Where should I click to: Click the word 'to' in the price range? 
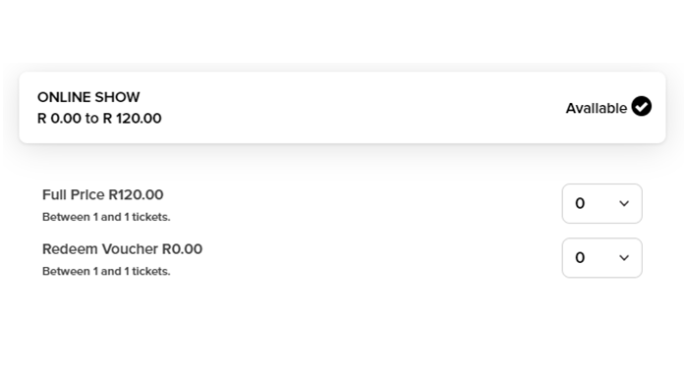click(x=92, y=119)
